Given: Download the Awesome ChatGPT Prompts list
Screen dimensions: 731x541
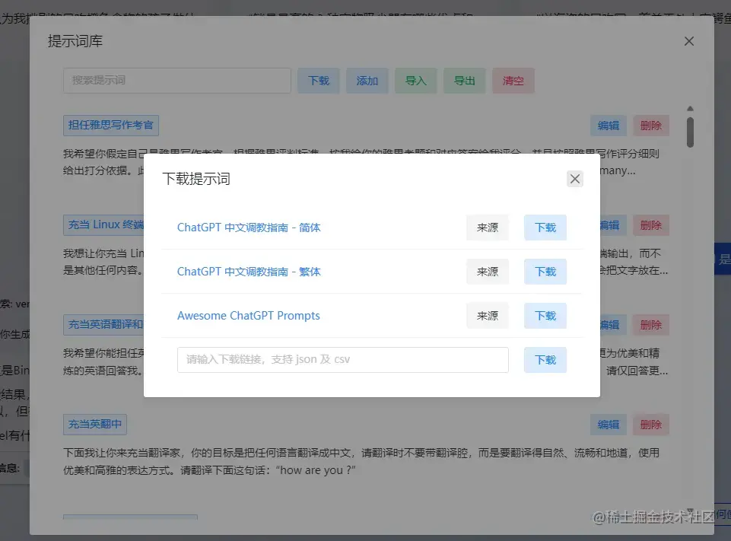Looking at the screenshot, I should [545, 316].
